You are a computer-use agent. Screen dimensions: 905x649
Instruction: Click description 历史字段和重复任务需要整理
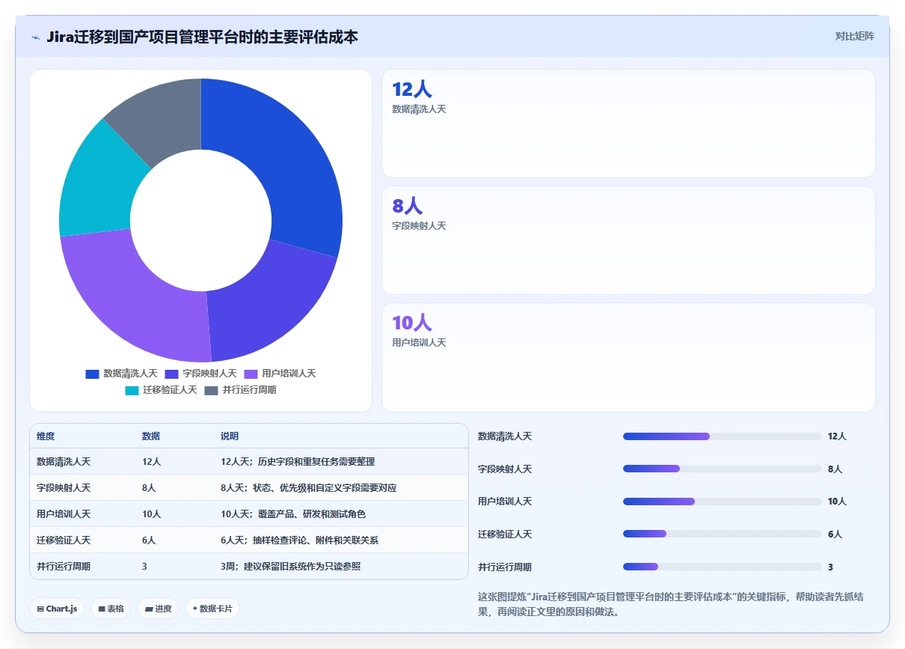point(316,462)
